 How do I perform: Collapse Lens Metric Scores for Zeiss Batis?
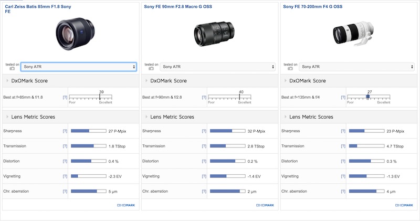(7, 117)
